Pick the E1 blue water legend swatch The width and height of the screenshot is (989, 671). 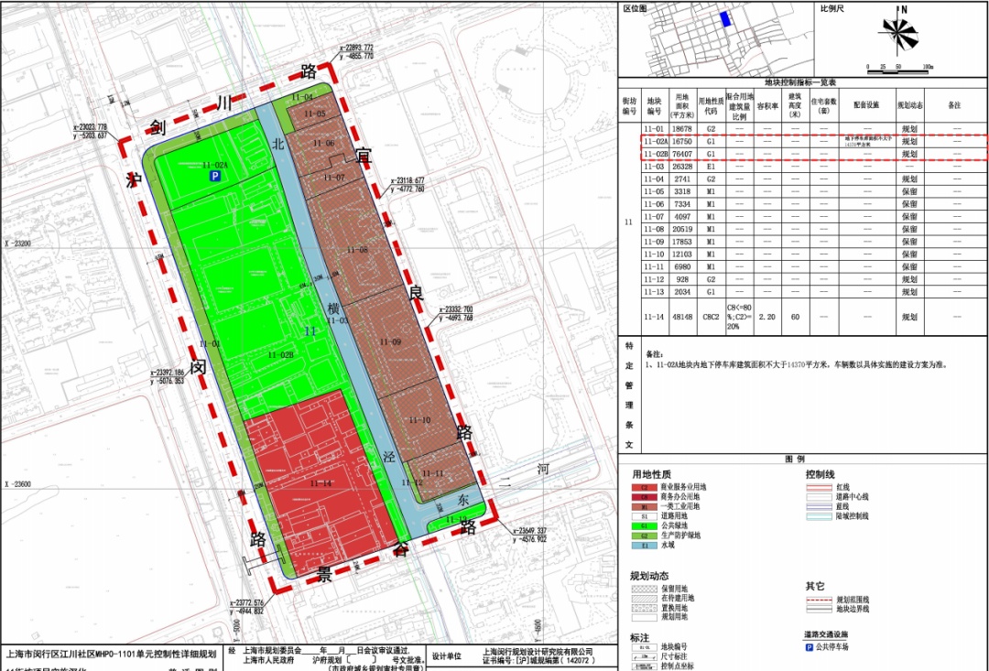coord(645,545)
